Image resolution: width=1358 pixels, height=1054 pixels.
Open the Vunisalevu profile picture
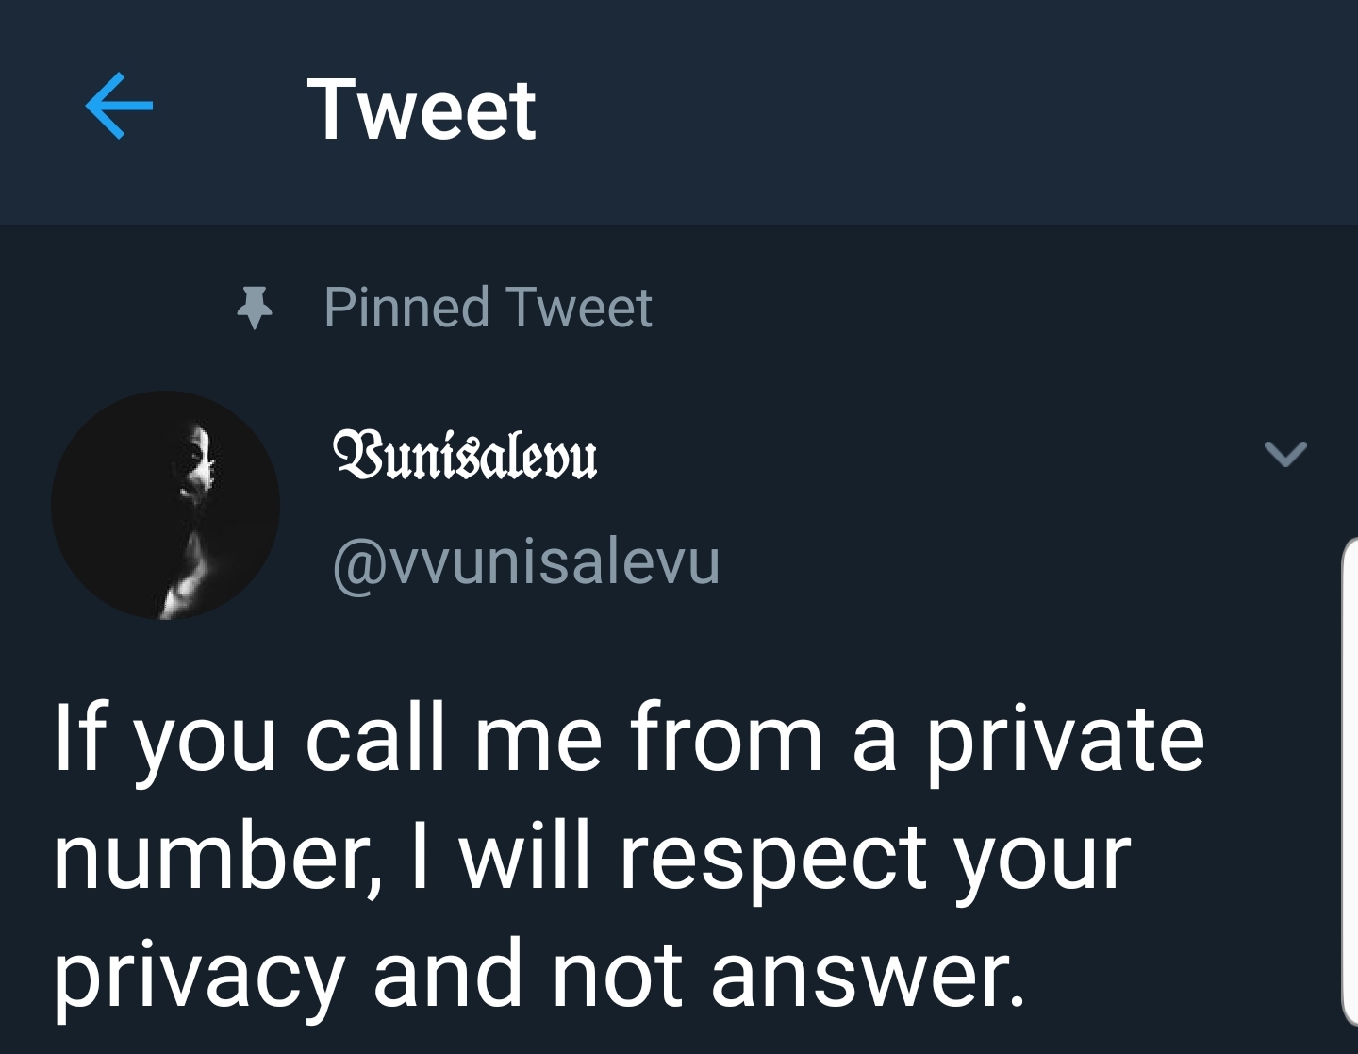[x=165, y=505]
